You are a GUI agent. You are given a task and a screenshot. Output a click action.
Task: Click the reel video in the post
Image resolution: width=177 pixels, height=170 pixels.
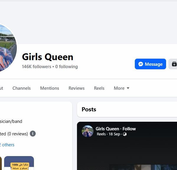tap(127, 154)
